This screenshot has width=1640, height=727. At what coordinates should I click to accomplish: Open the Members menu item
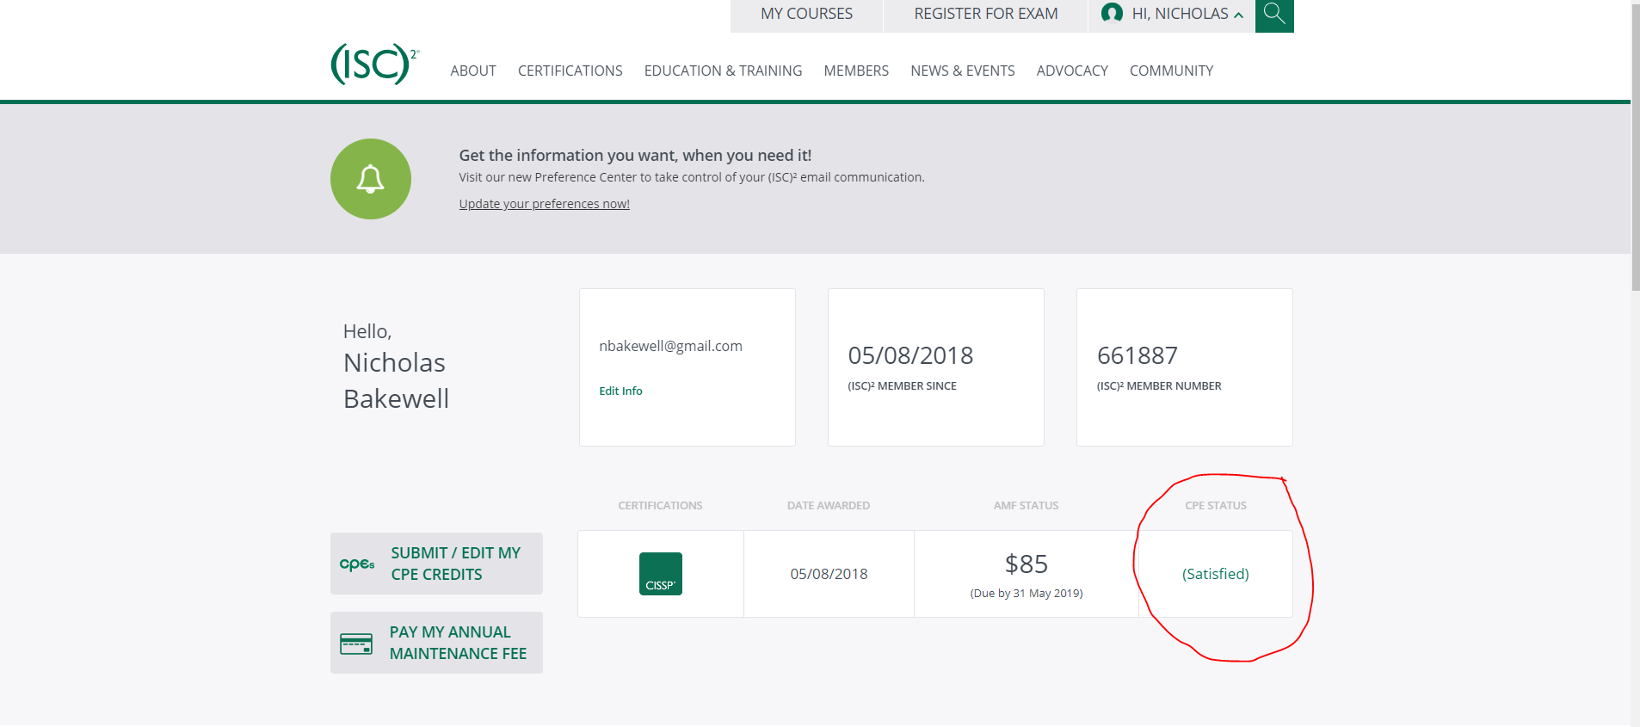(x=856, y=71)
